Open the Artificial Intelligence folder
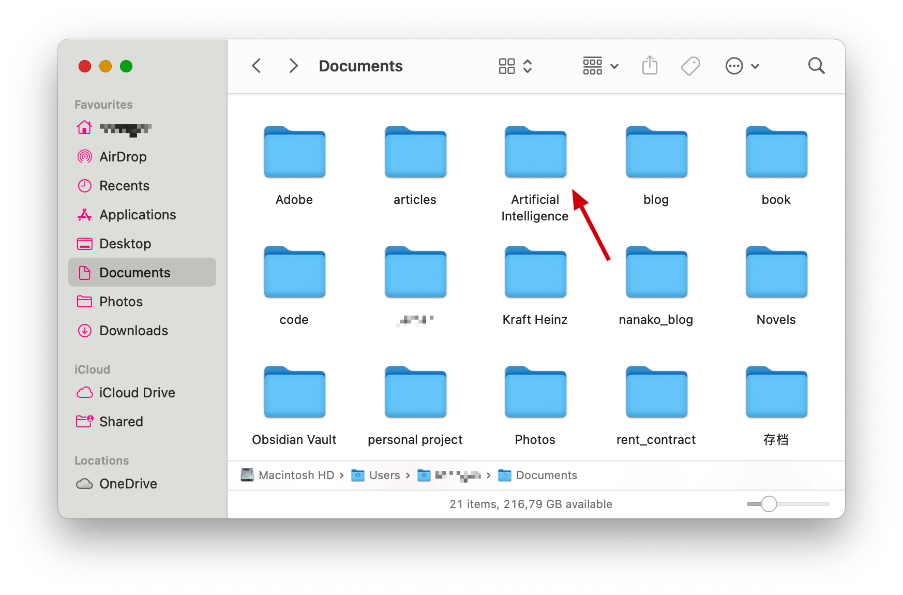Screen dimensions: 903x595 click(535, 153)
